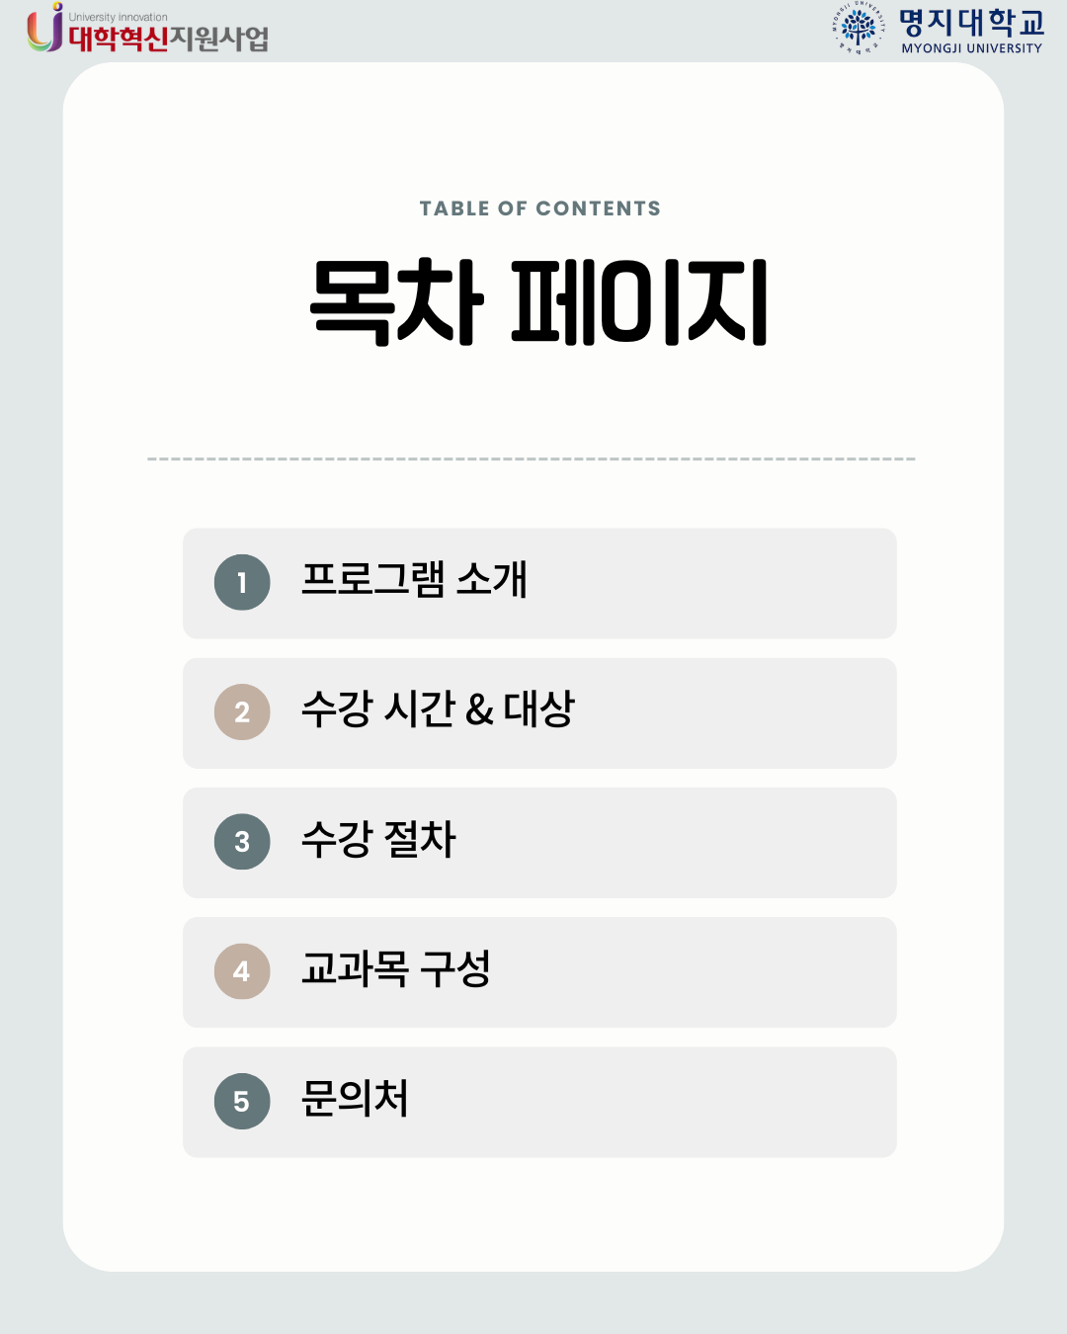Viewport: 1067px width, 1334px height.
Task: Click the colorful U-shaped innovation logo
Action: [43, 30]
